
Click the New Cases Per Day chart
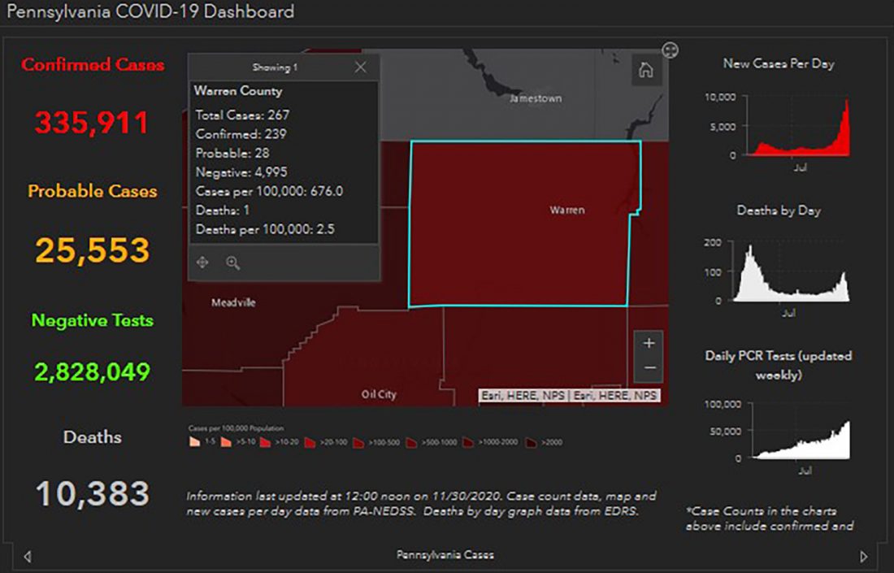801,126
